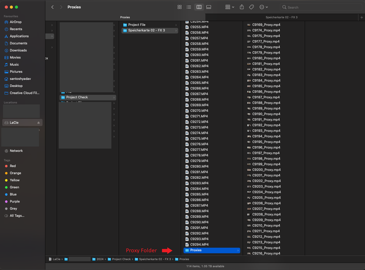Click the Share toolbar icon
The image size is (365, 270).
tap(242, 7)
